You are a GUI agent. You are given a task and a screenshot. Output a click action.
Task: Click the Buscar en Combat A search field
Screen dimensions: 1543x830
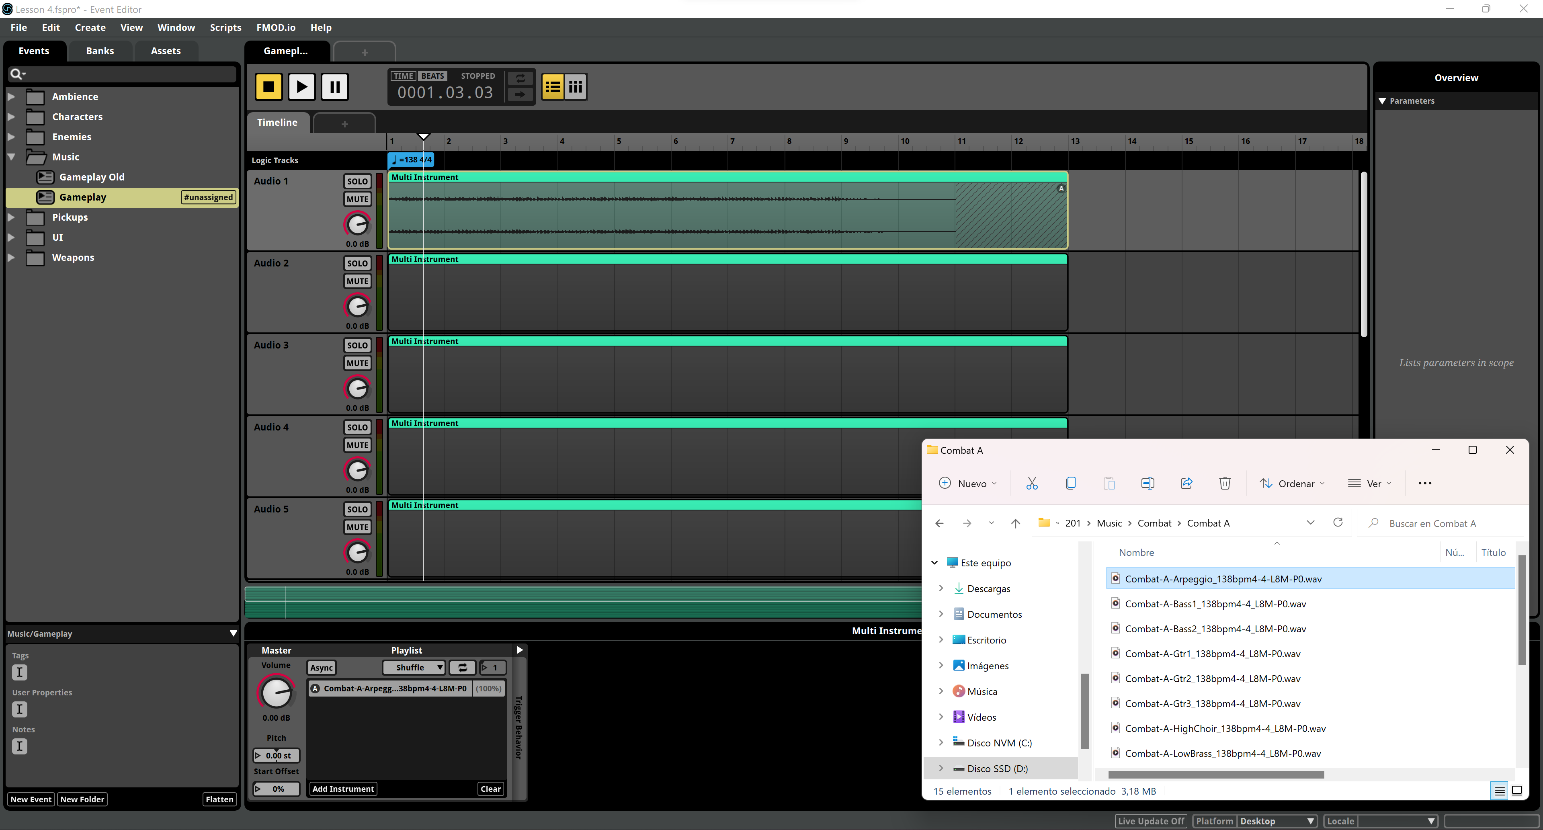coord(1441,523)
